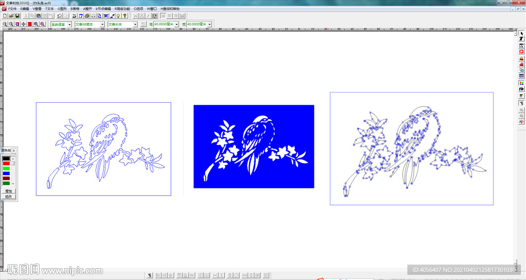Image resolution: width=526 pixels, height=280 pixels.
Task: Open the G图形 menu
Action: [62, 9]
